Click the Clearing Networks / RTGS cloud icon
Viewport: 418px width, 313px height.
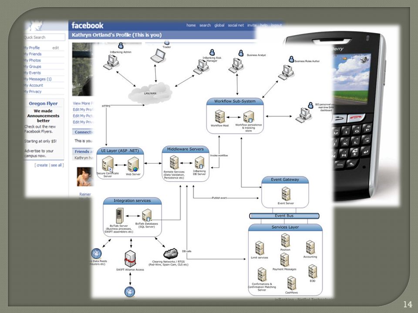pyautogui.click(x=171, y=253)
